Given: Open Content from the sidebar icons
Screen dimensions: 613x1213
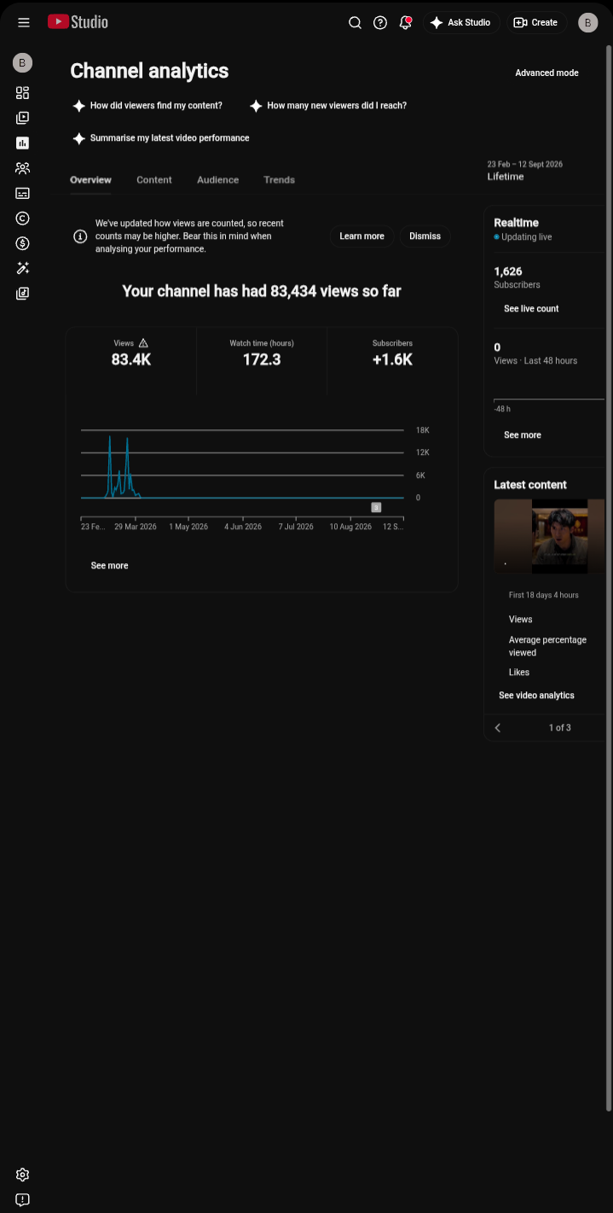Looking at the screenshot, I should (23, 118).
